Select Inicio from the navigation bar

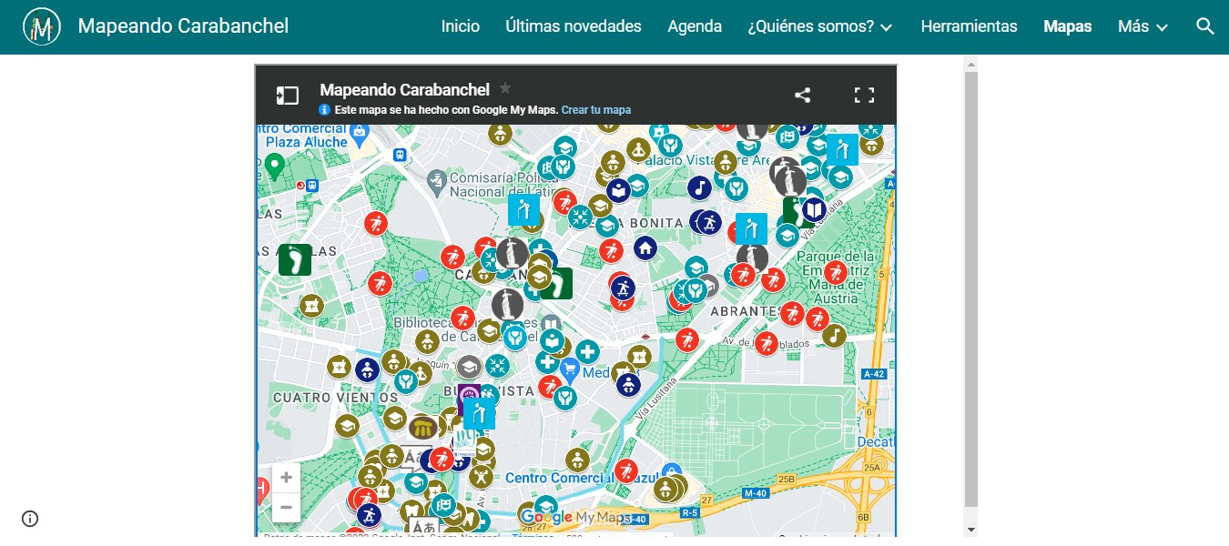pyautogui.click(x=461, y=26)
